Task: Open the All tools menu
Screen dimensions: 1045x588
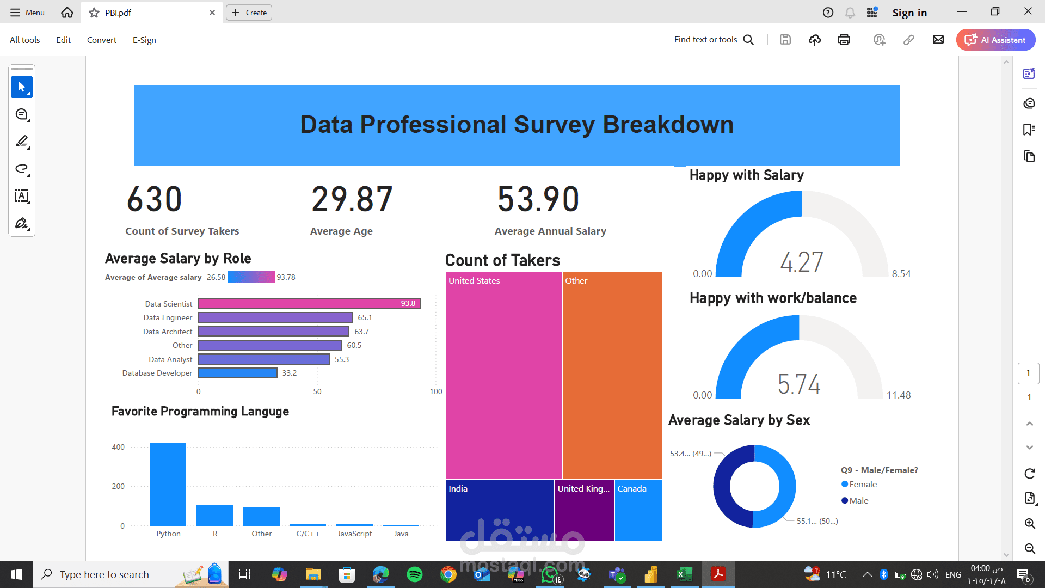Action: point(25,40)
